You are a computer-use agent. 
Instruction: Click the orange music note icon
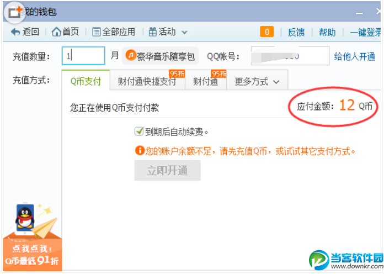pos(131,55)
